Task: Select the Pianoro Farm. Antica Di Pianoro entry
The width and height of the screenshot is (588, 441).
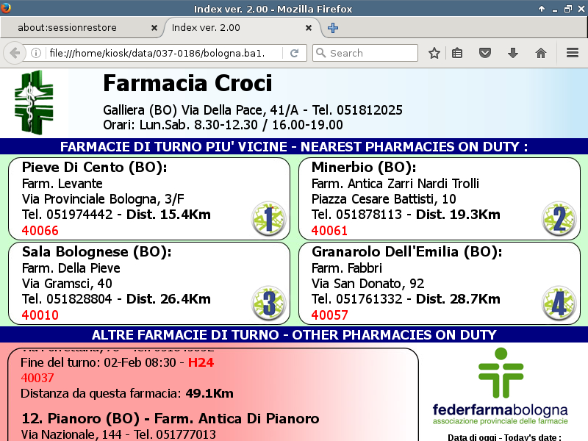Action: point(171,419)
